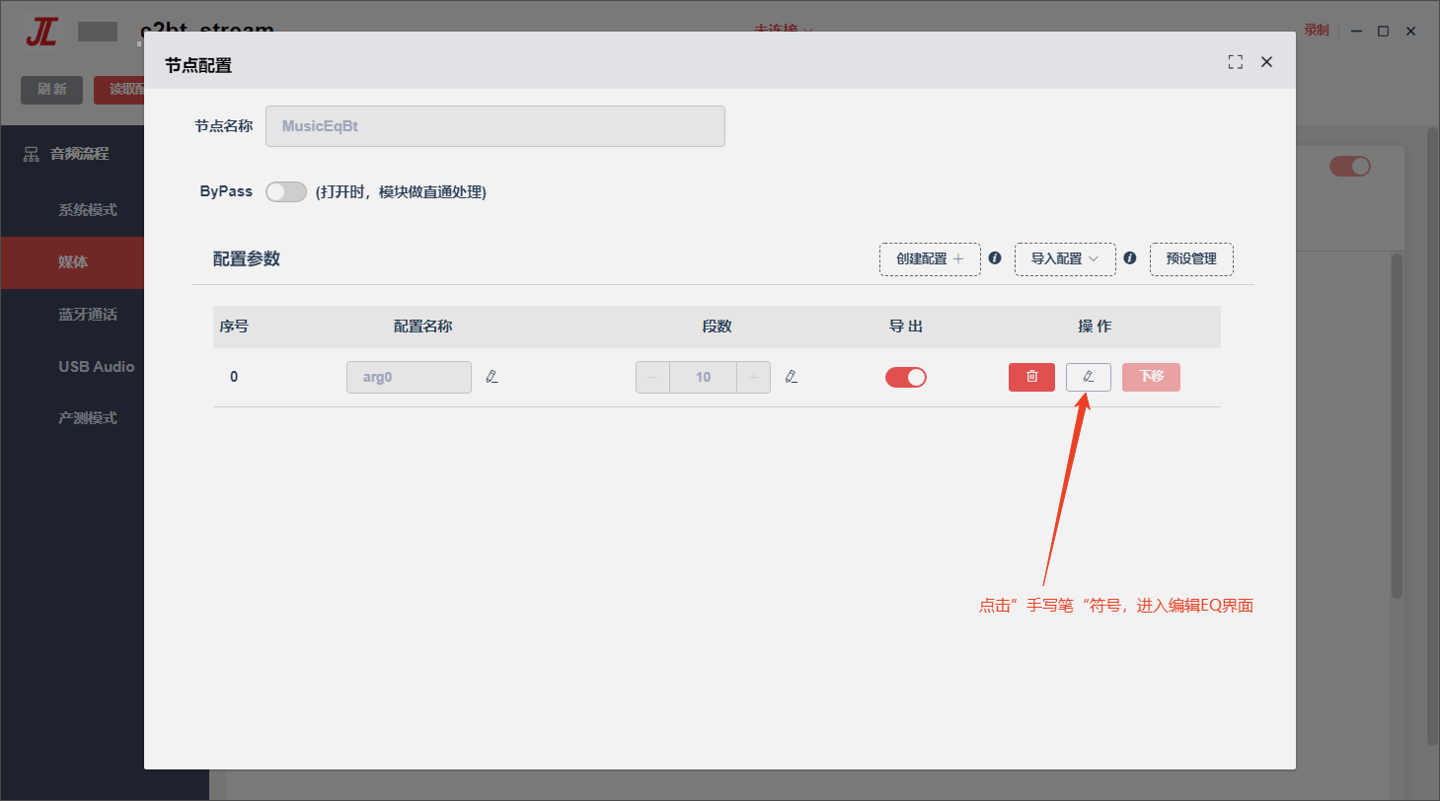Click info icon next to 创建配置 button

pyautogui.click(x=995, y=257)
